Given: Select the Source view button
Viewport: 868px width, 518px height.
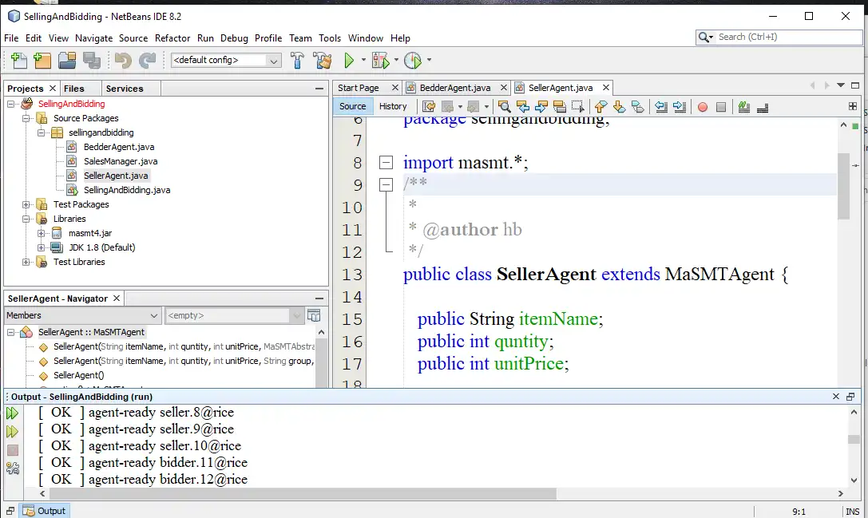Looking at the screenshot, I should tap(353, 106).
